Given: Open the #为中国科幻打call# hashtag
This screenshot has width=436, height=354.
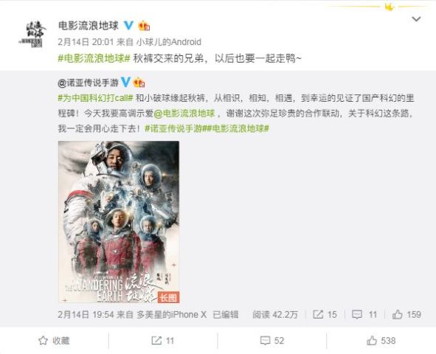Looking at the screenshot, I should 96,98.
